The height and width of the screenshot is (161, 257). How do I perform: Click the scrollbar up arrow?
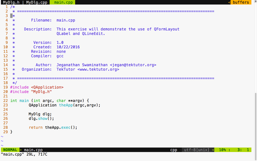click(256, 1)
